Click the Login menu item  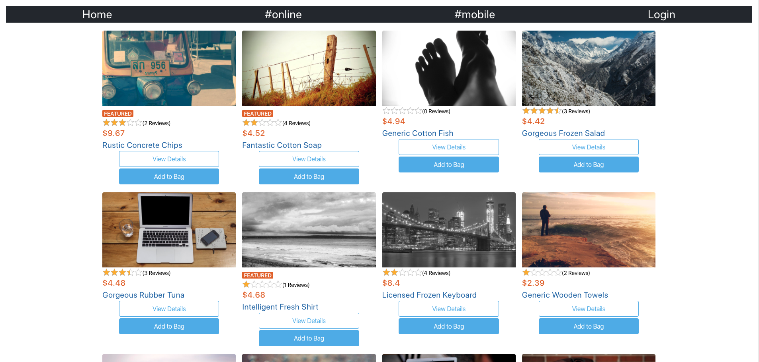click(x=661, y=14)
